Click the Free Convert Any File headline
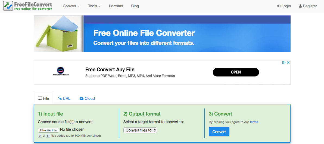 (110, 70)
